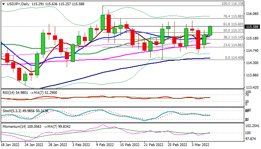This screenshot has width=261, height=149.
Task: Select the 61.8 115.601 Fibonacci level label
Action: pyautogui.click(x=233, y=24)
